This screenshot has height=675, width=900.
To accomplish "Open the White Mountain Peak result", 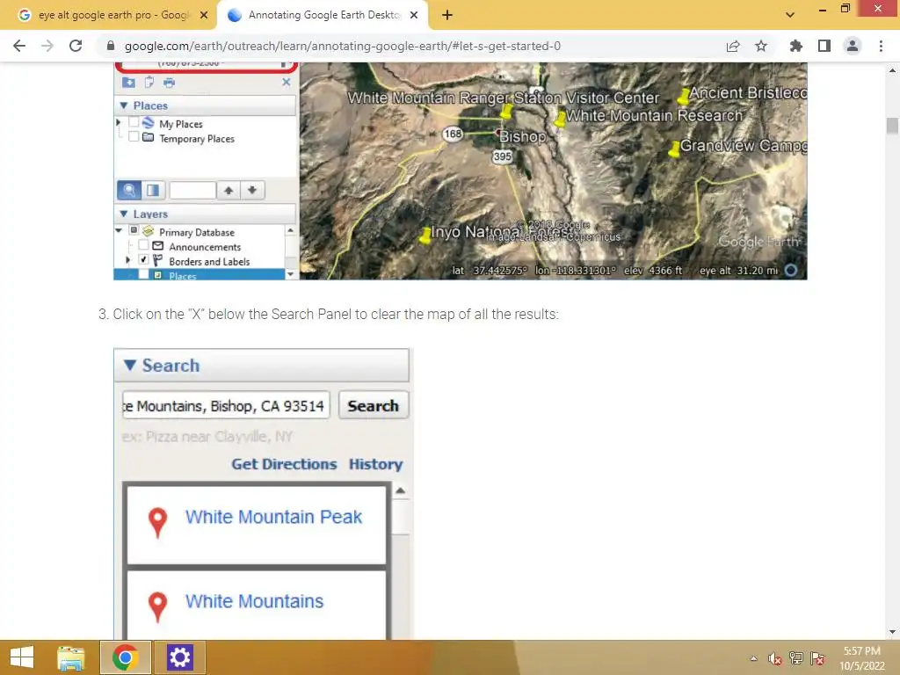I will pyautogui.click(x=273, y=517).
